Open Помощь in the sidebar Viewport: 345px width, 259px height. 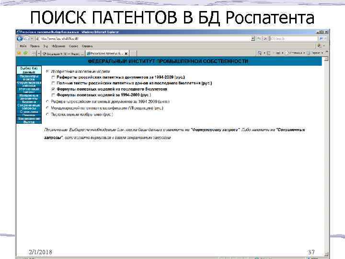pos(29,115)
